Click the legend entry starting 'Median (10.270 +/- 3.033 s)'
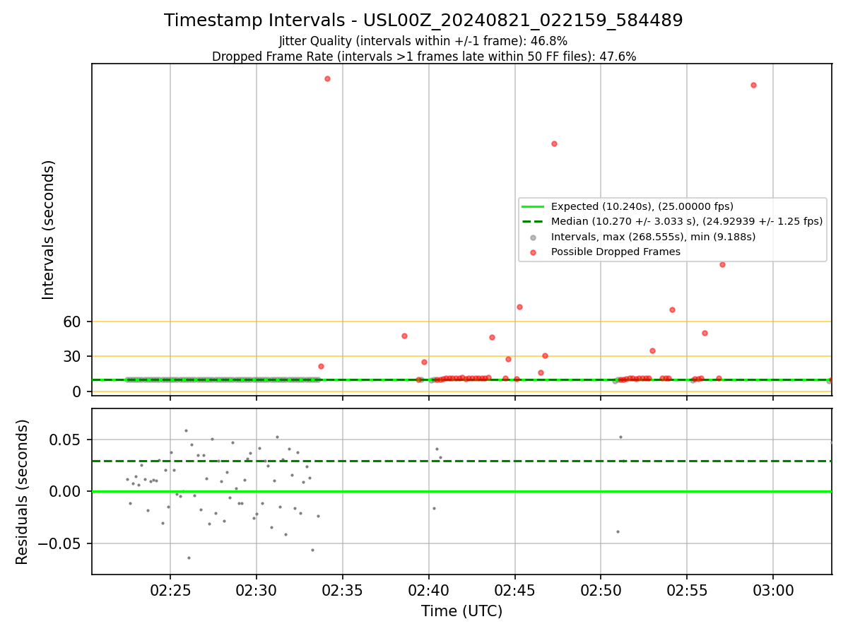848x636 pixels. point(687,221)
